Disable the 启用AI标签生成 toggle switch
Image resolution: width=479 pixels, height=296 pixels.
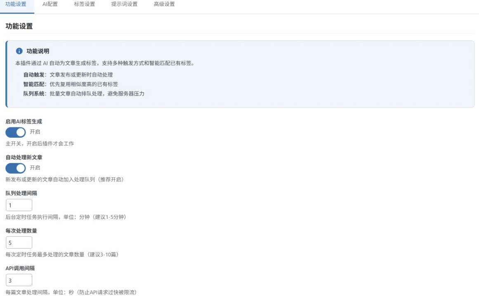[x=16, y=132]
